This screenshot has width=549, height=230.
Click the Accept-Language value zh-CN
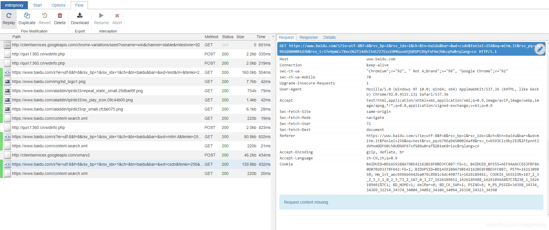(x=382, y=158)
